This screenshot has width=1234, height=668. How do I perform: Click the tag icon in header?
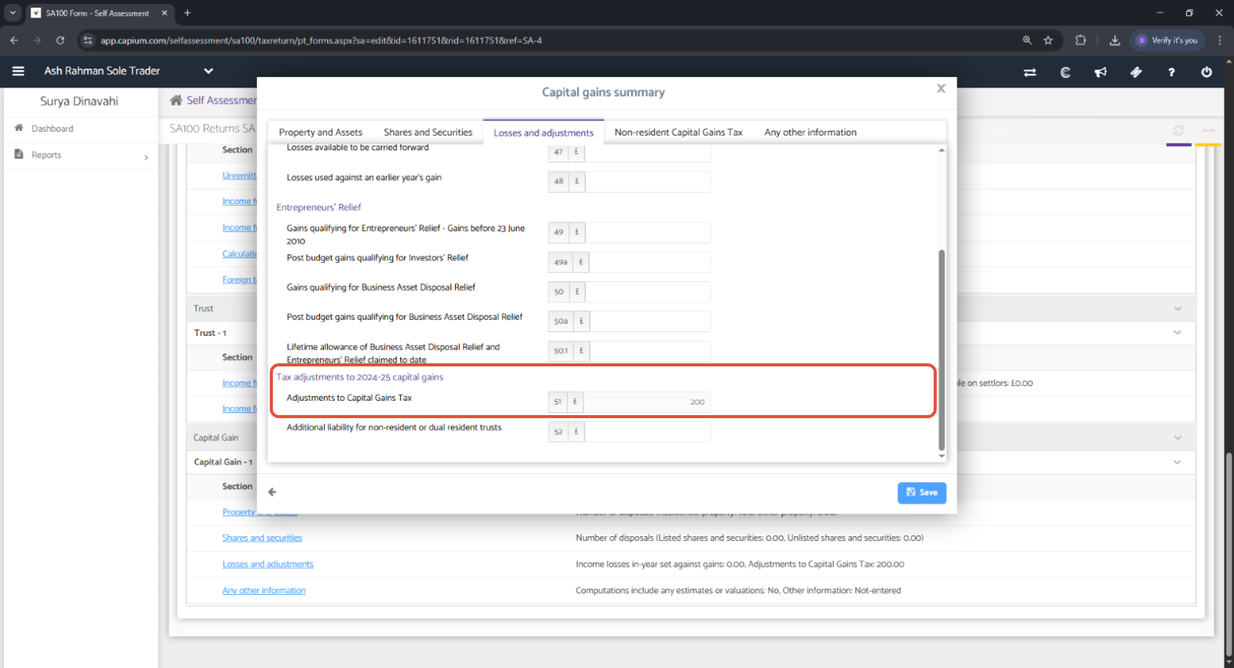point(1136,72)
